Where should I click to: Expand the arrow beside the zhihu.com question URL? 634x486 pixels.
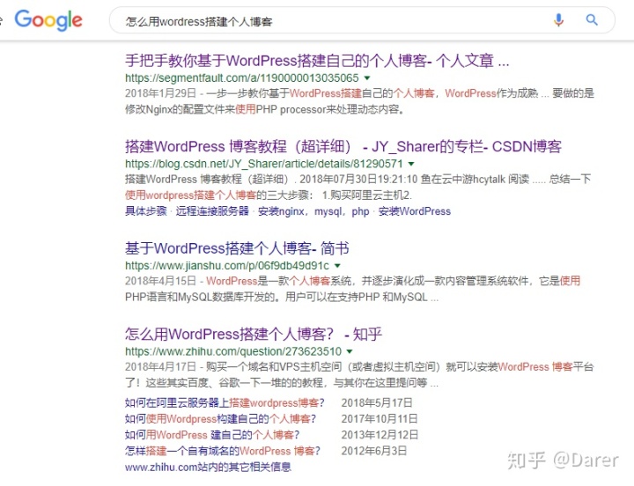click(x=350, y=351)
